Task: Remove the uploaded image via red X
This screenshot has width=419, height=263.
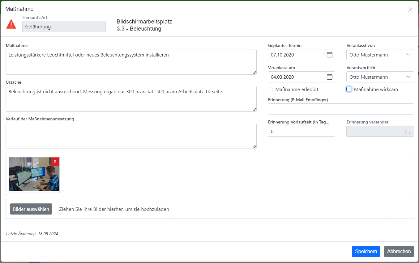Action: tap(55, 161)
